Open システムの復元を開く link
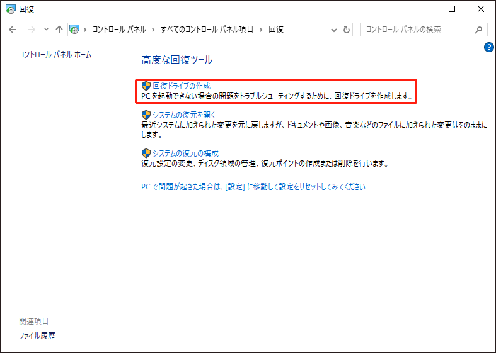496x353 pixels. pos(184,115)
